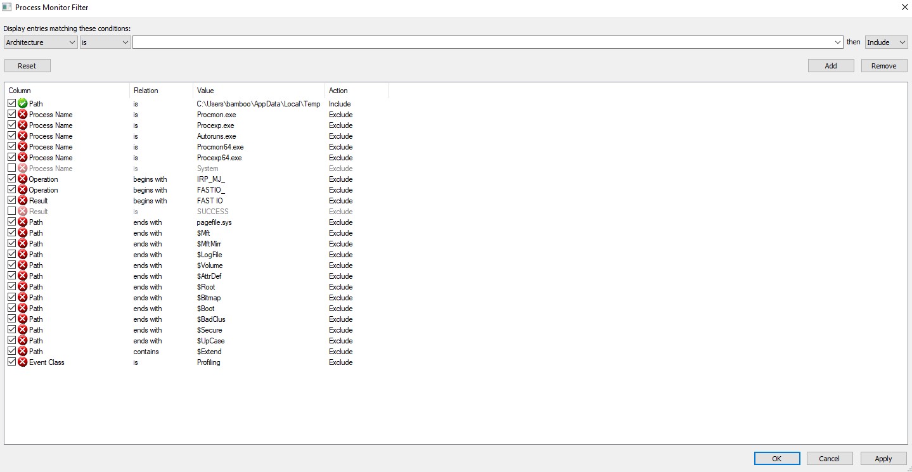Click the exclude icon on the $LogFile row

23,254
